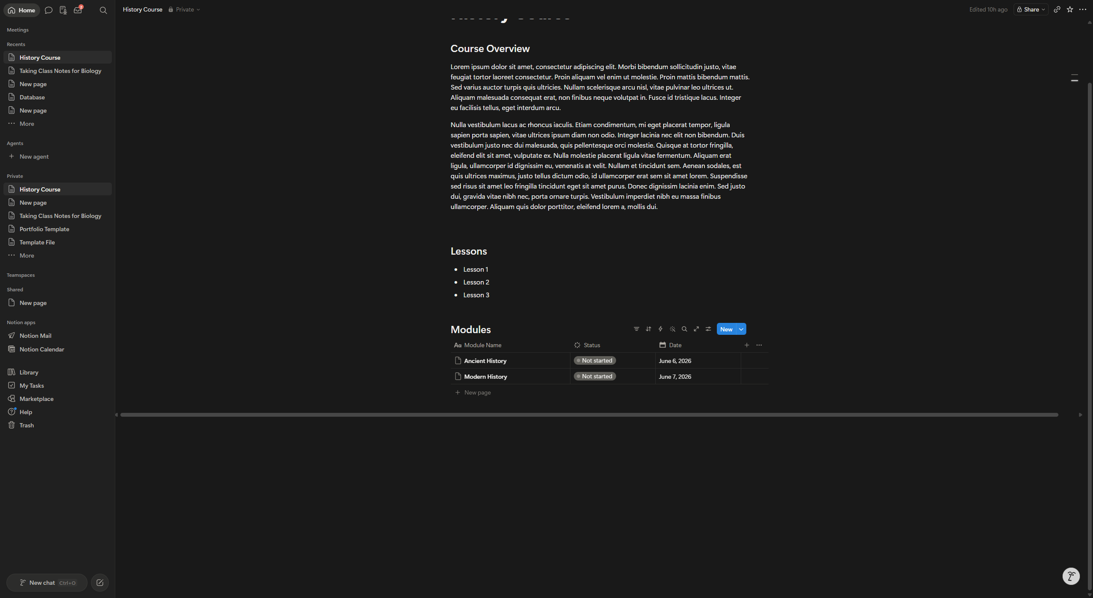Open Notion Calendar app

(58, 349)
